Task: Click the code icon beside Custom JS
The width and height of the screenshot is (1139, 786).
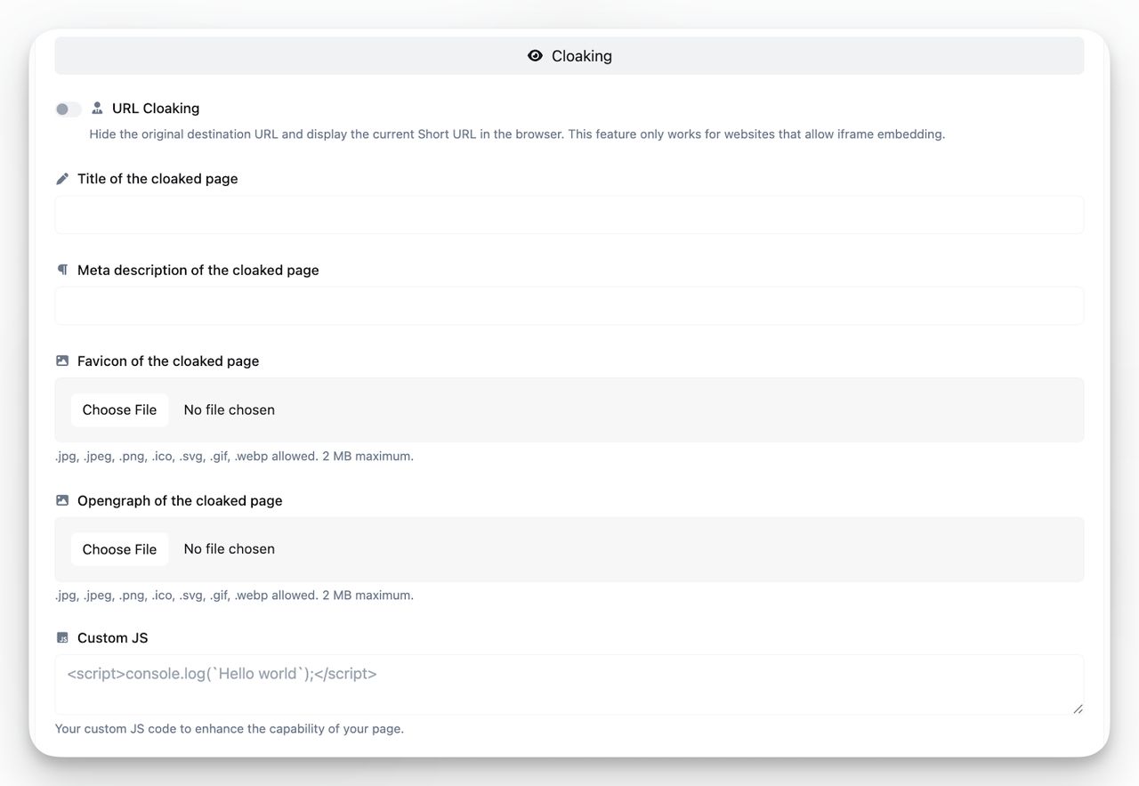Action: point(61,636)
